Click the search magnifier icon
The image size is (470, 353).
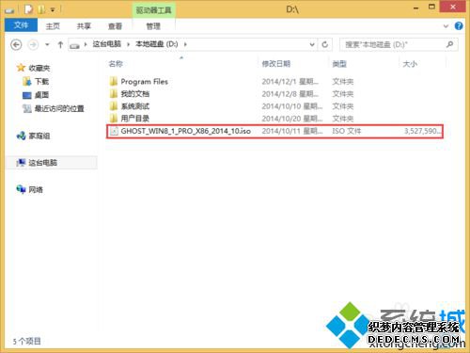point(449,44)
